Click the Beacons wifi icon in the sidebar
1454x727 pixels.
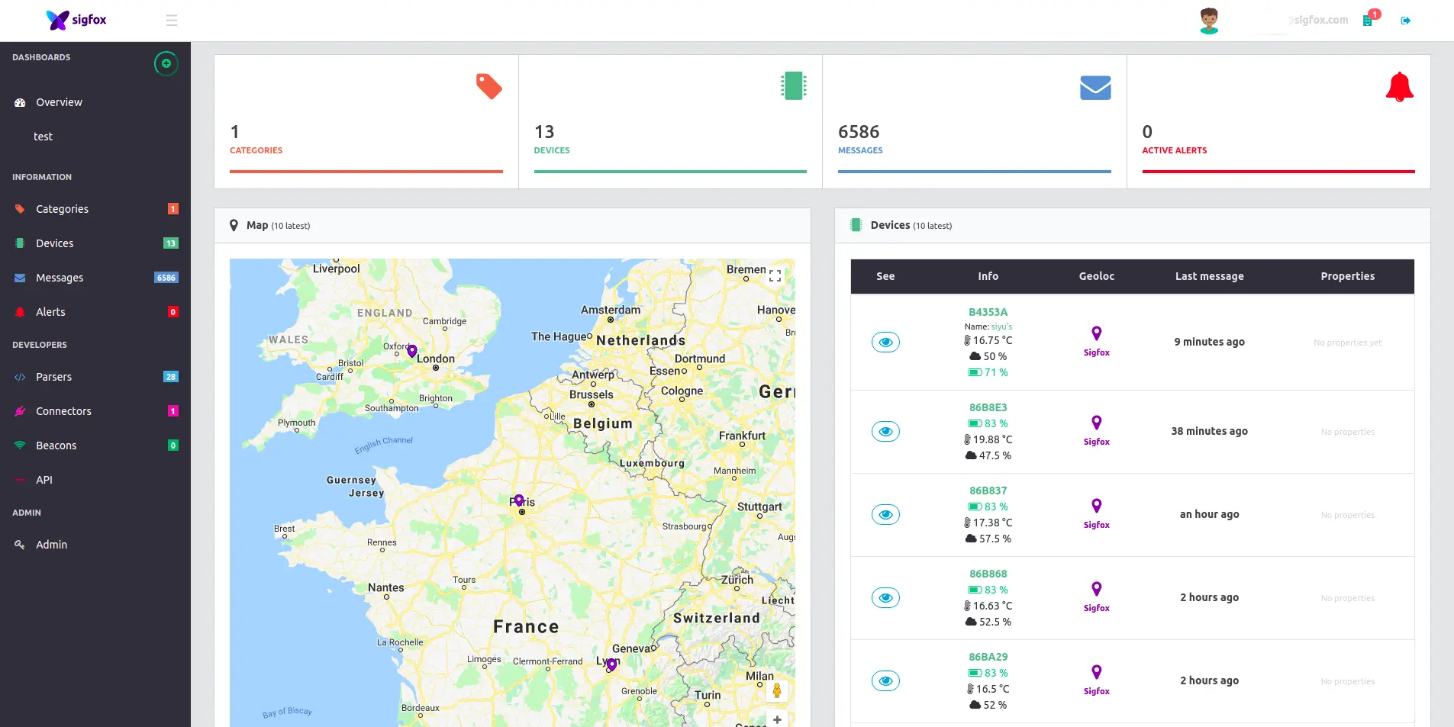[x=19, y=445]
